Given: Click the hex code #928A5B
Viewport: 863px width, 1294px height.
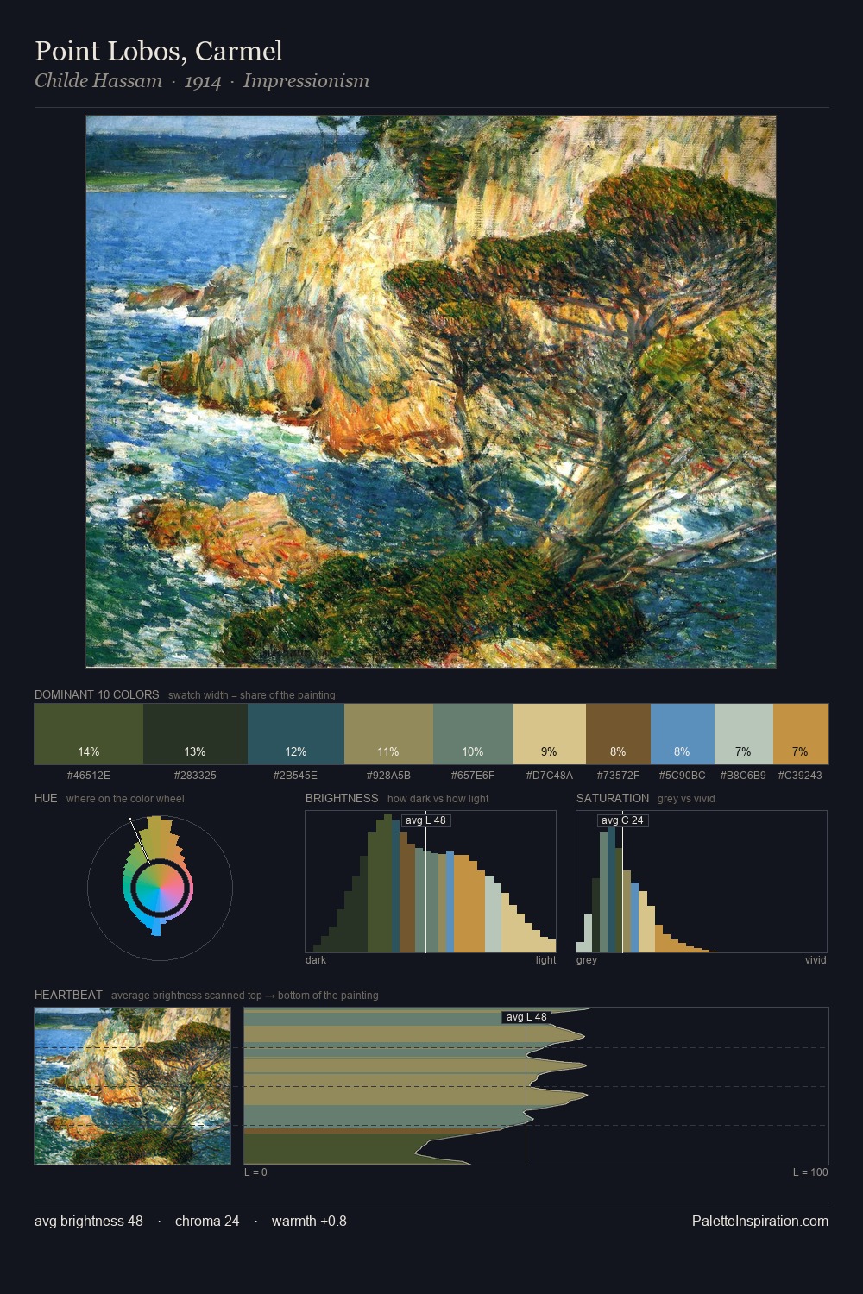Looking at the screenshot, I should pyautogui.click(x=388, y=776).
